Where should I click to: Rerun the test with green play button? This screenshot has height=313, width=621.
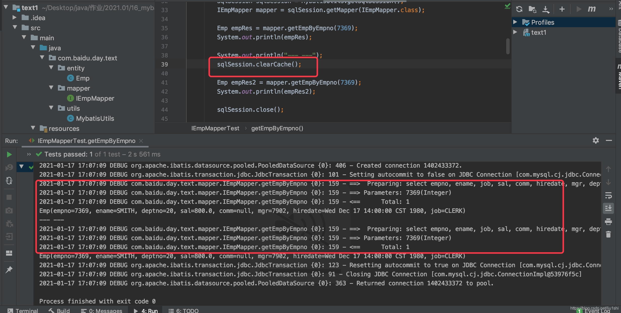[x=9, y=154]
